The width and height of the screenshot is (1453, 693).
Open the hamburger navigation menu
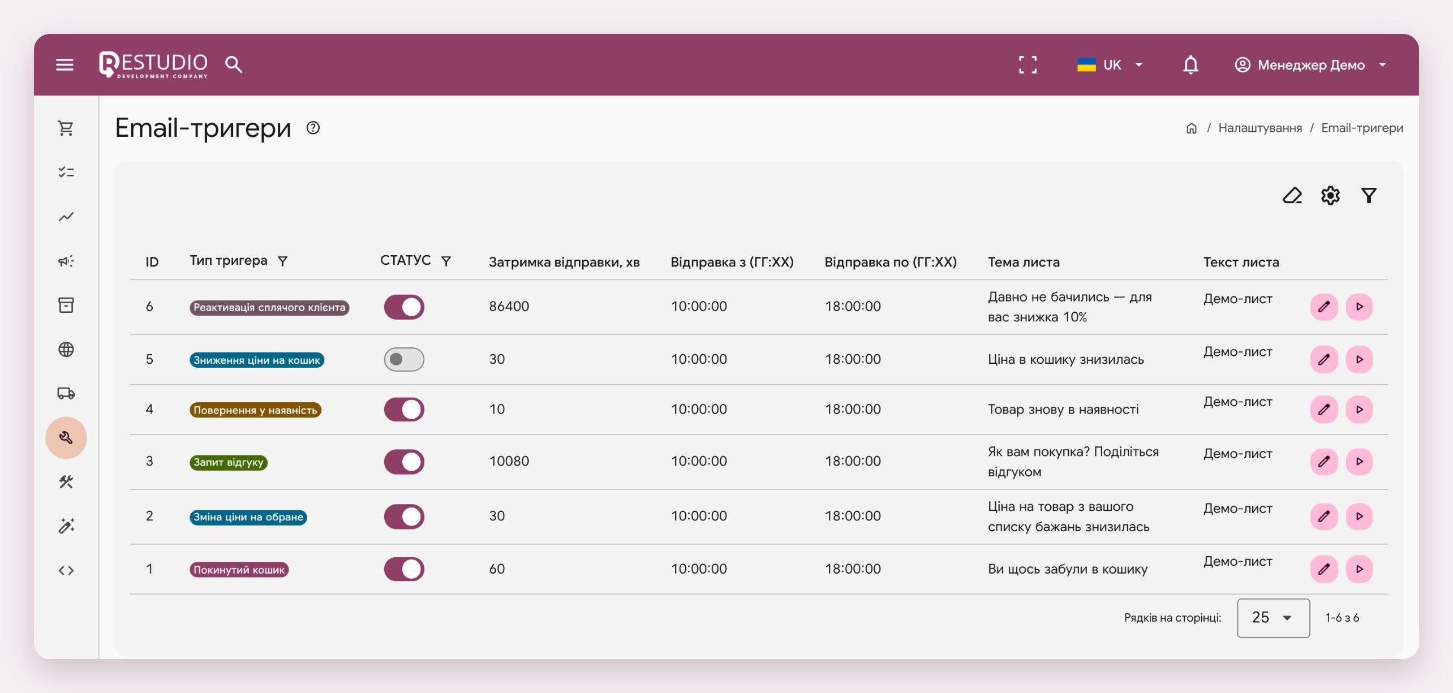65,64
